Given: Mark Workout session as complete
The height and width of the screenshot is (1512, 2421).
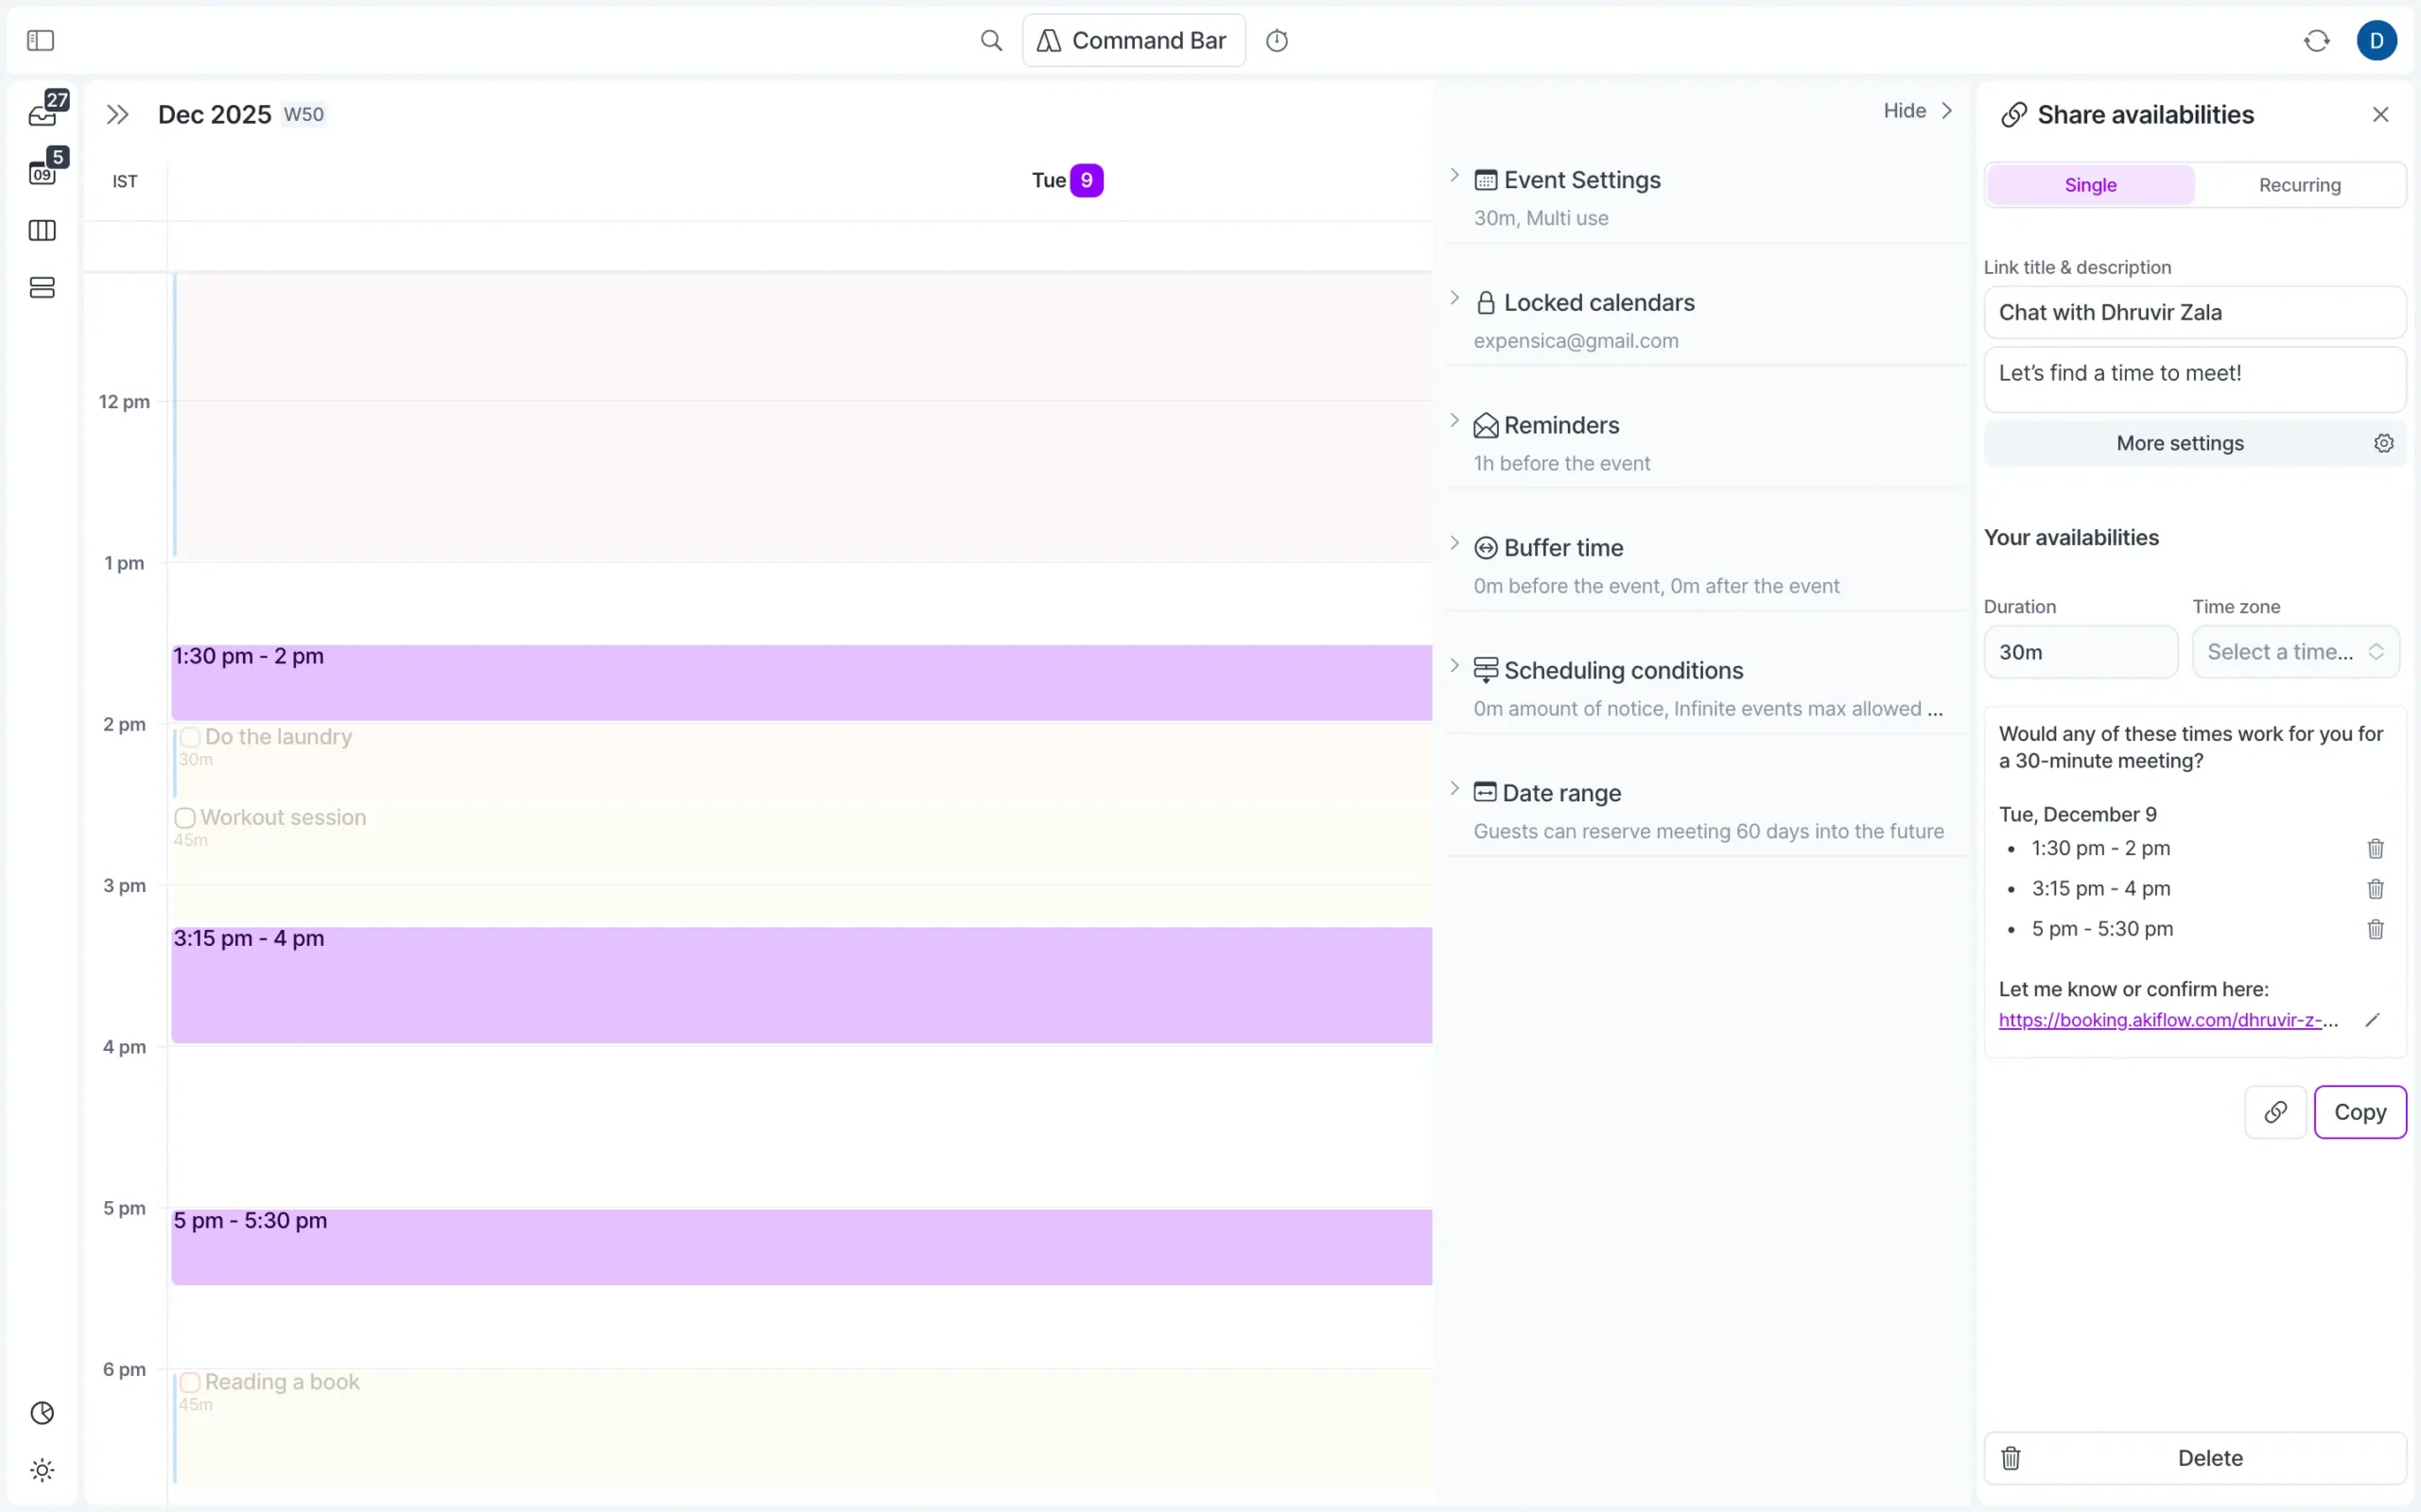Looking at the screenshot, I should pos(183,817).
